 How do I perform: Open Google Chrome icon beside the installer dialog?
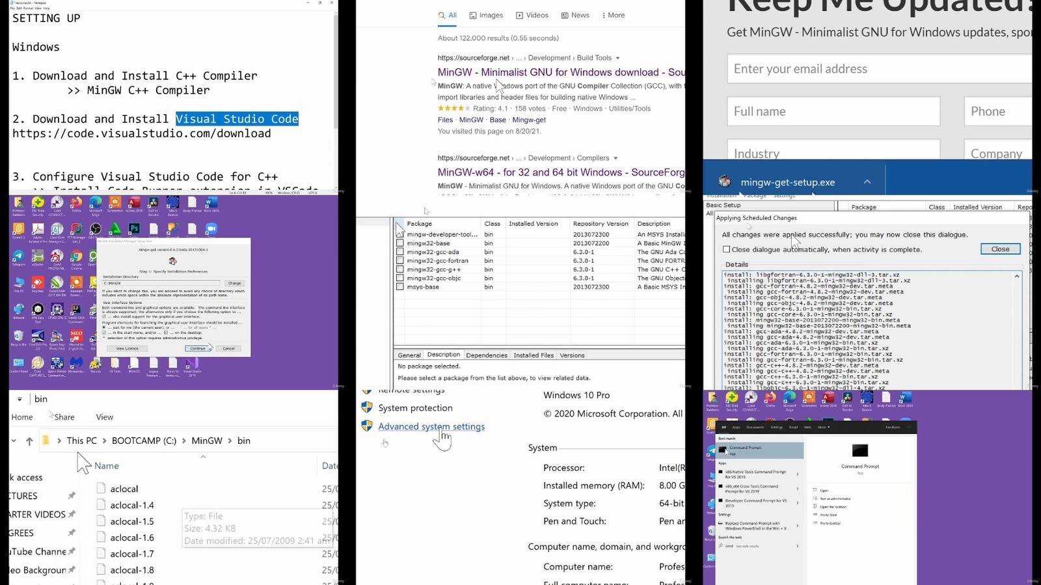tap(77, 256)
